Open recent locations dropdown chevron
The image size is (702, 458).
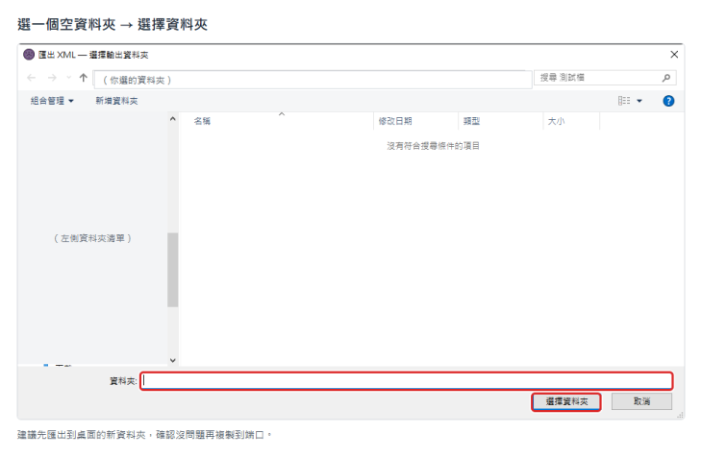point(68,78)
